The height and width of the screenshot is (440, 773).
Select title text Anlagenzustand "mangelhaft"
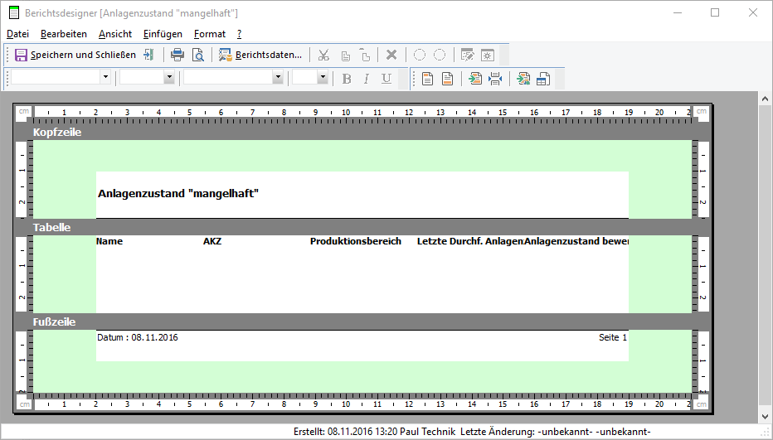point(178,194)
